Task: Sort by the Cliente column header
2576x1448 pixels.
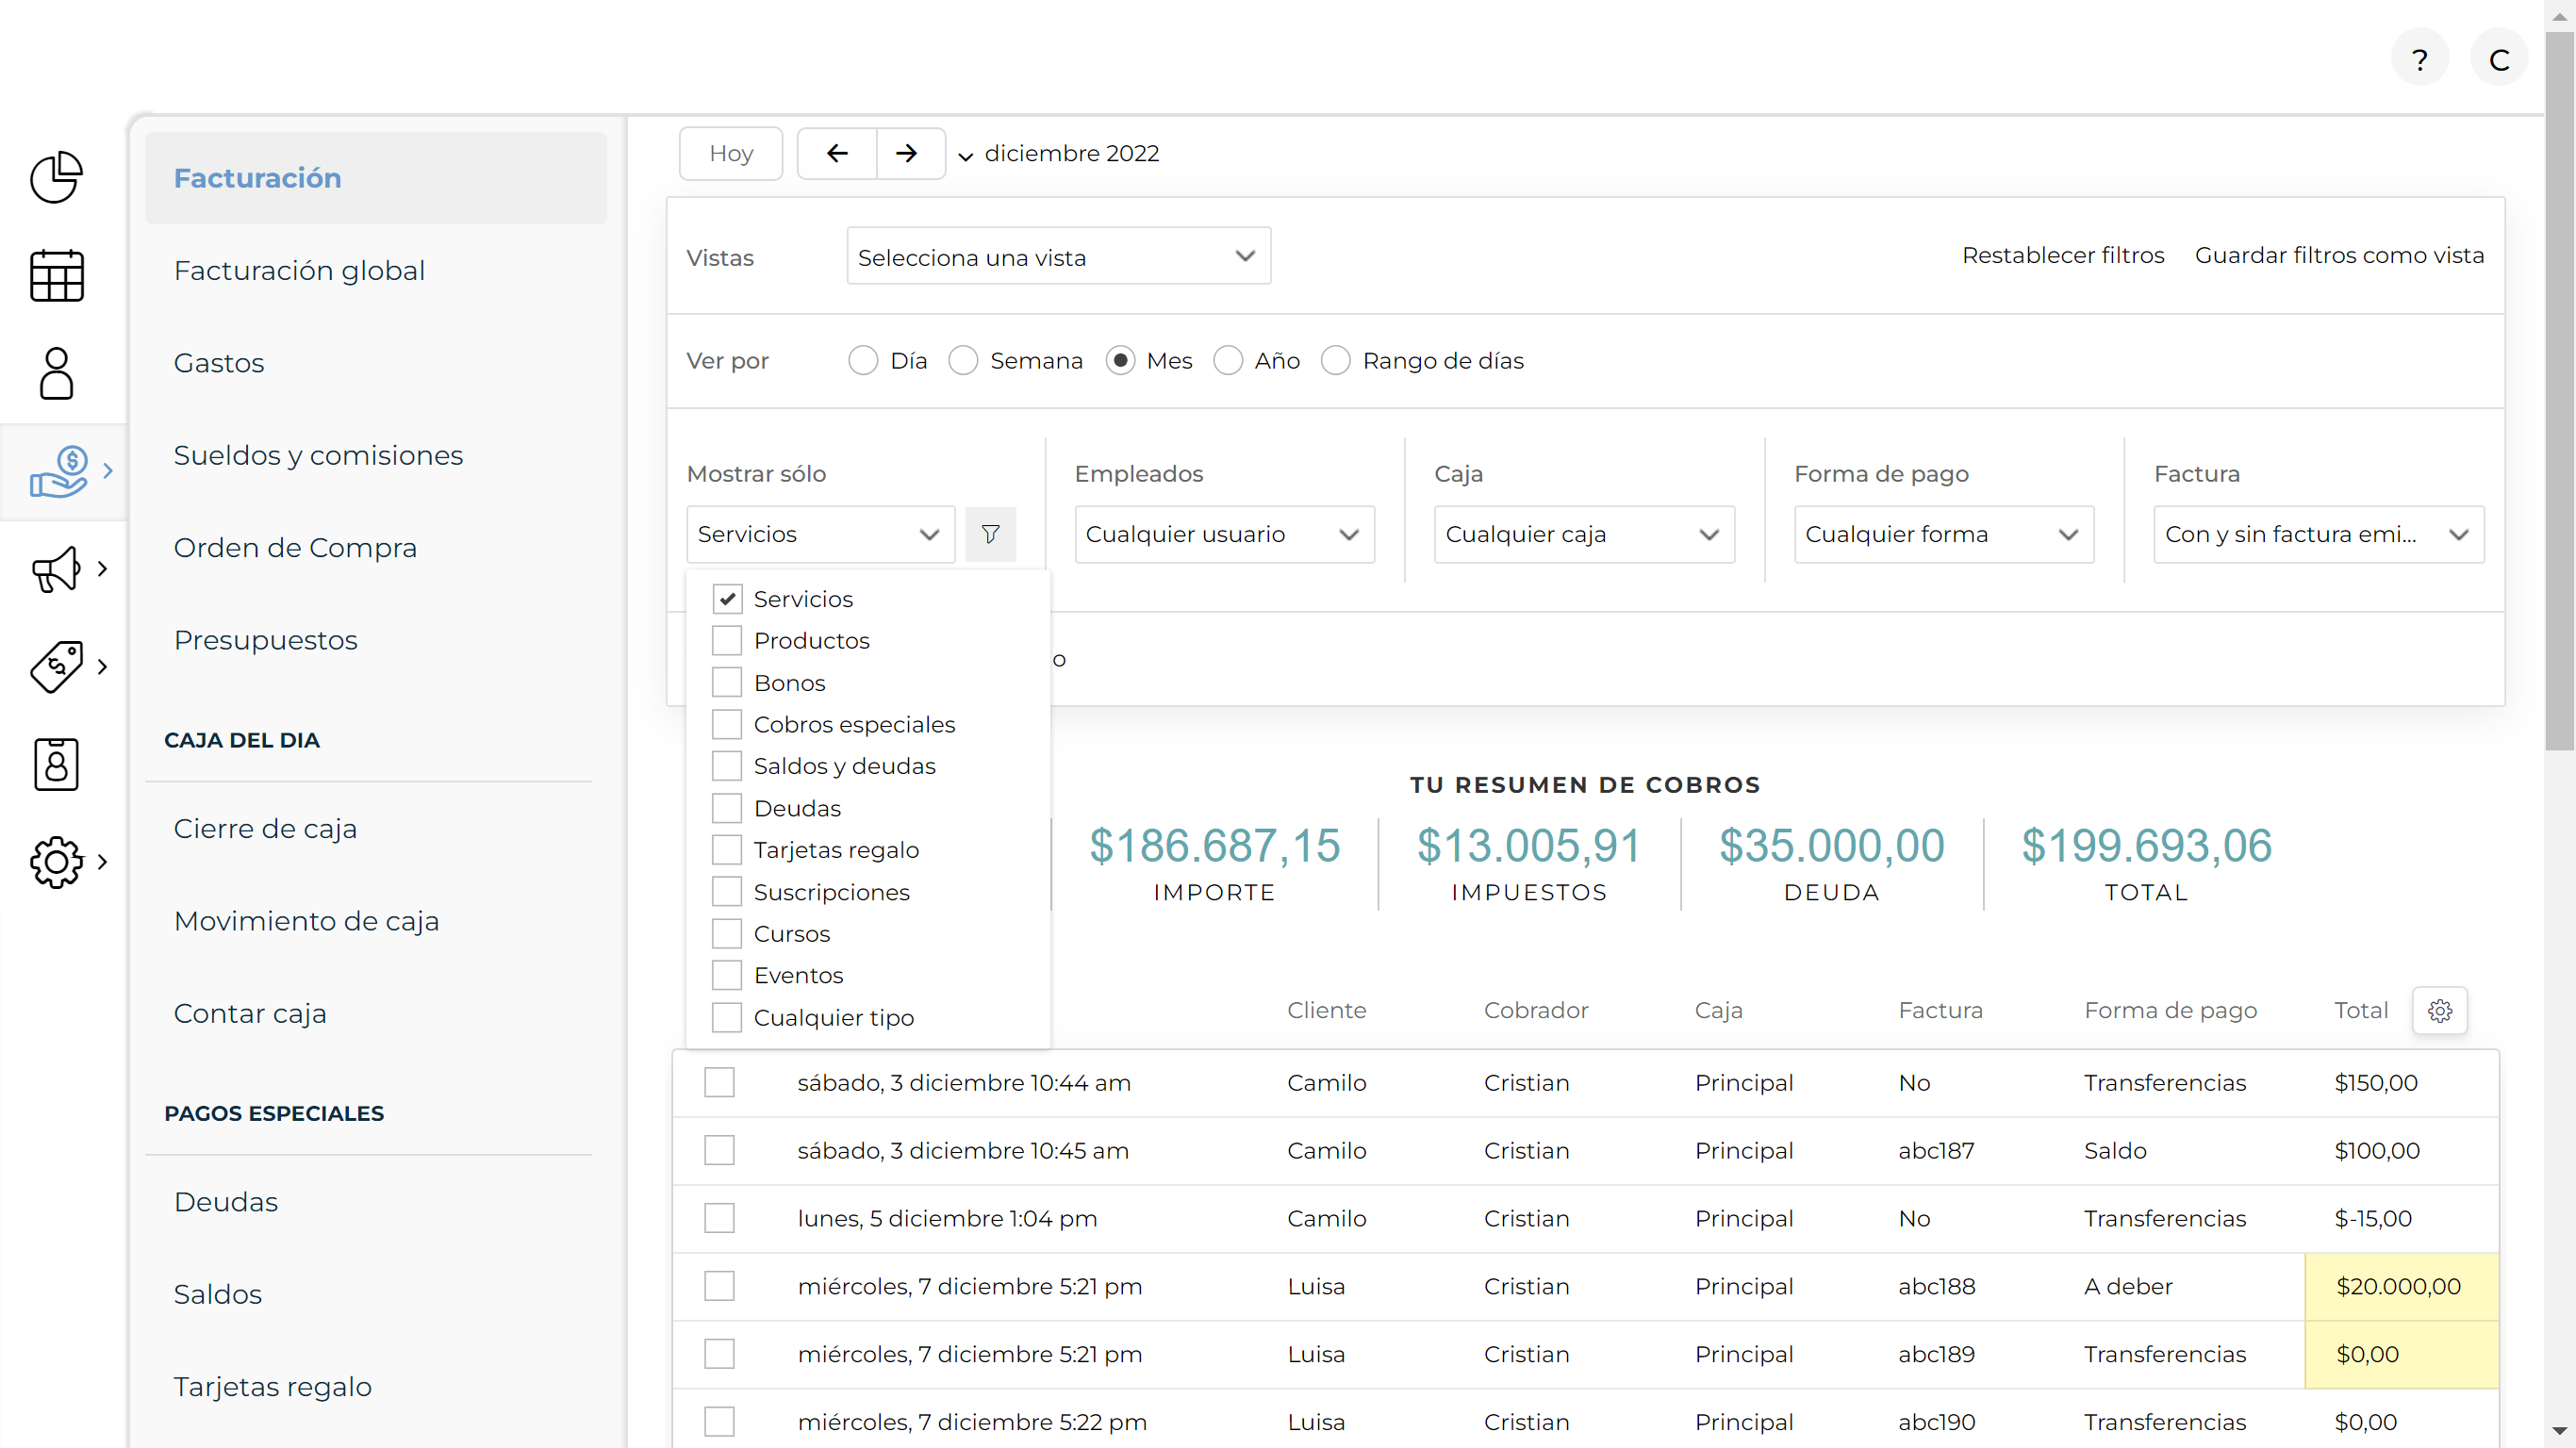Action: pyautogui.click(x=1326, y=1011)
